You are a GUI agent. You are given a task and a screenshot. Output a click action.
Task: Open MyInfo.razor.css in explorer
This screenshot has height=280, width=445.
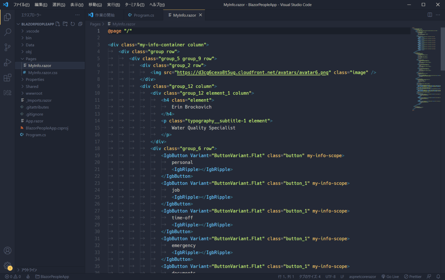pyautogui.click(x=43, y=73)
